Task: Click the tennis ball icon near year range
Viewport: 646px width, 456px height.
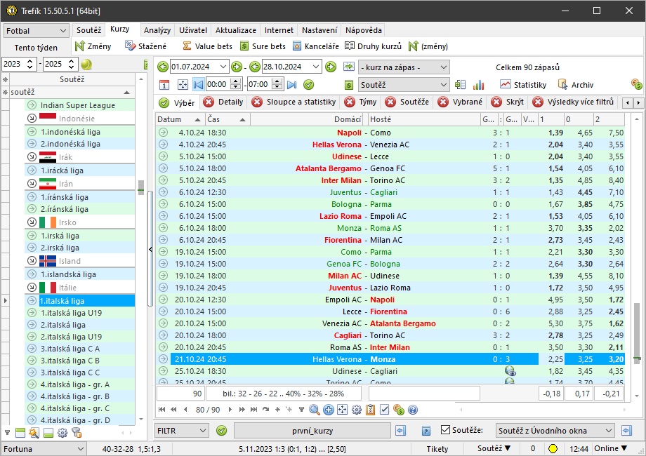Action: coord(86,65)
